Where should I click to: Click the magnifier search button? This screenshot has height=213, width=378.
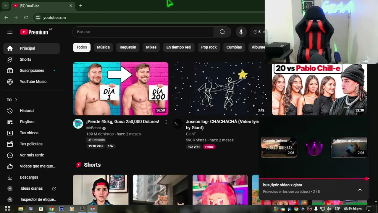coord(222,32)
